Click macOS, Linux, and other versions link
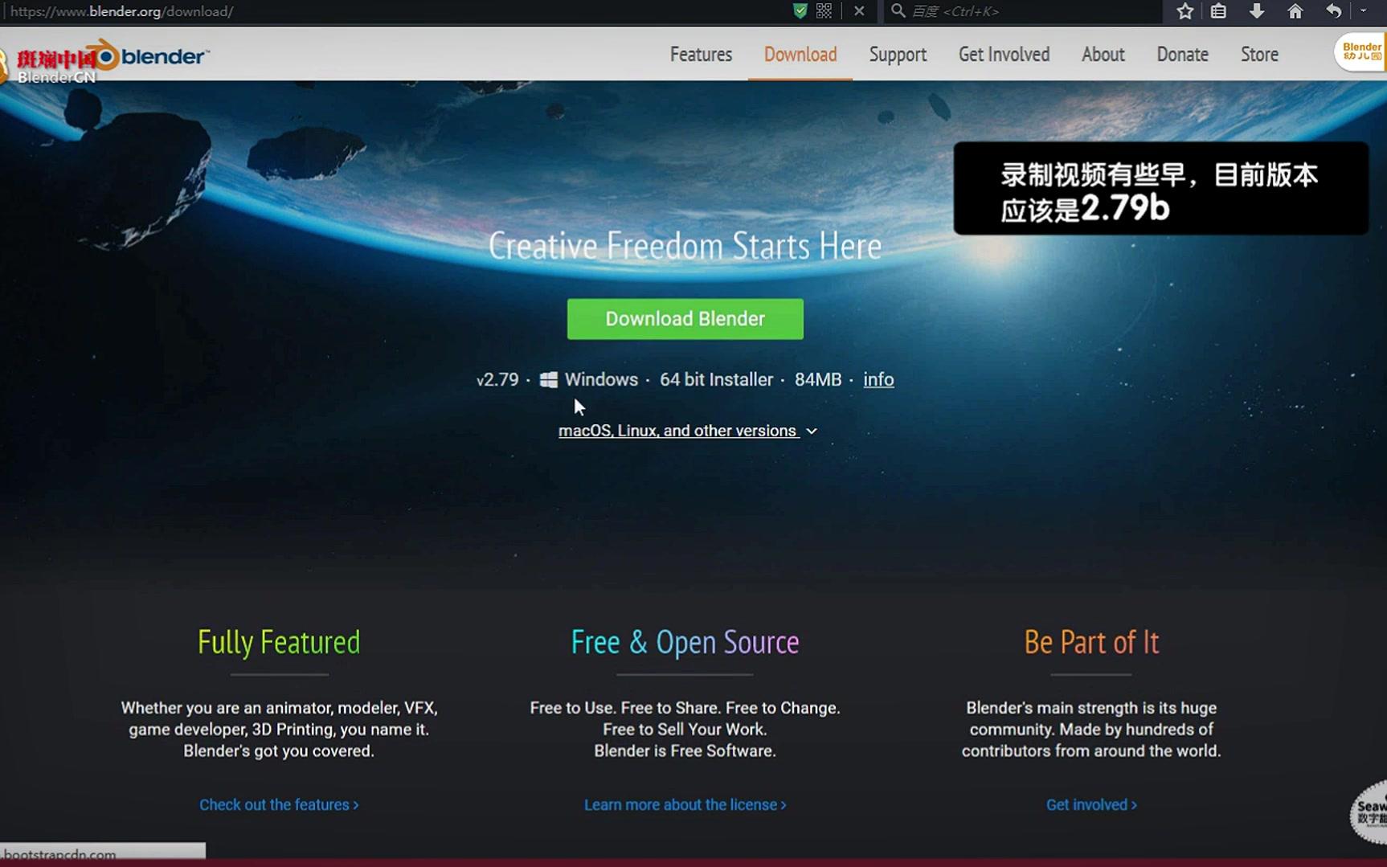The height and width of the screenshot is (867, 1387). [677, 431]
